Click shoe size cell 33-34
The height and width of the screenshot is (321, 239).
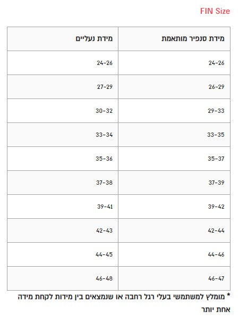(x=63, y=135)
